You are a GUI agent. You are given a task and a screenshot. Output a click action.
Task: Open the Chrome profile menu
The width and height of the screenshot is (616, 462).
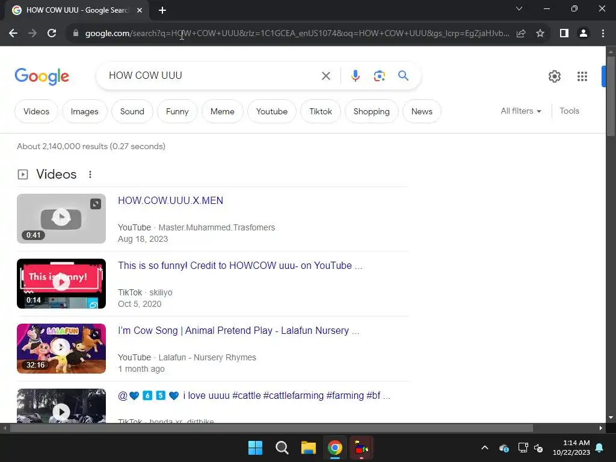[584, 34]
